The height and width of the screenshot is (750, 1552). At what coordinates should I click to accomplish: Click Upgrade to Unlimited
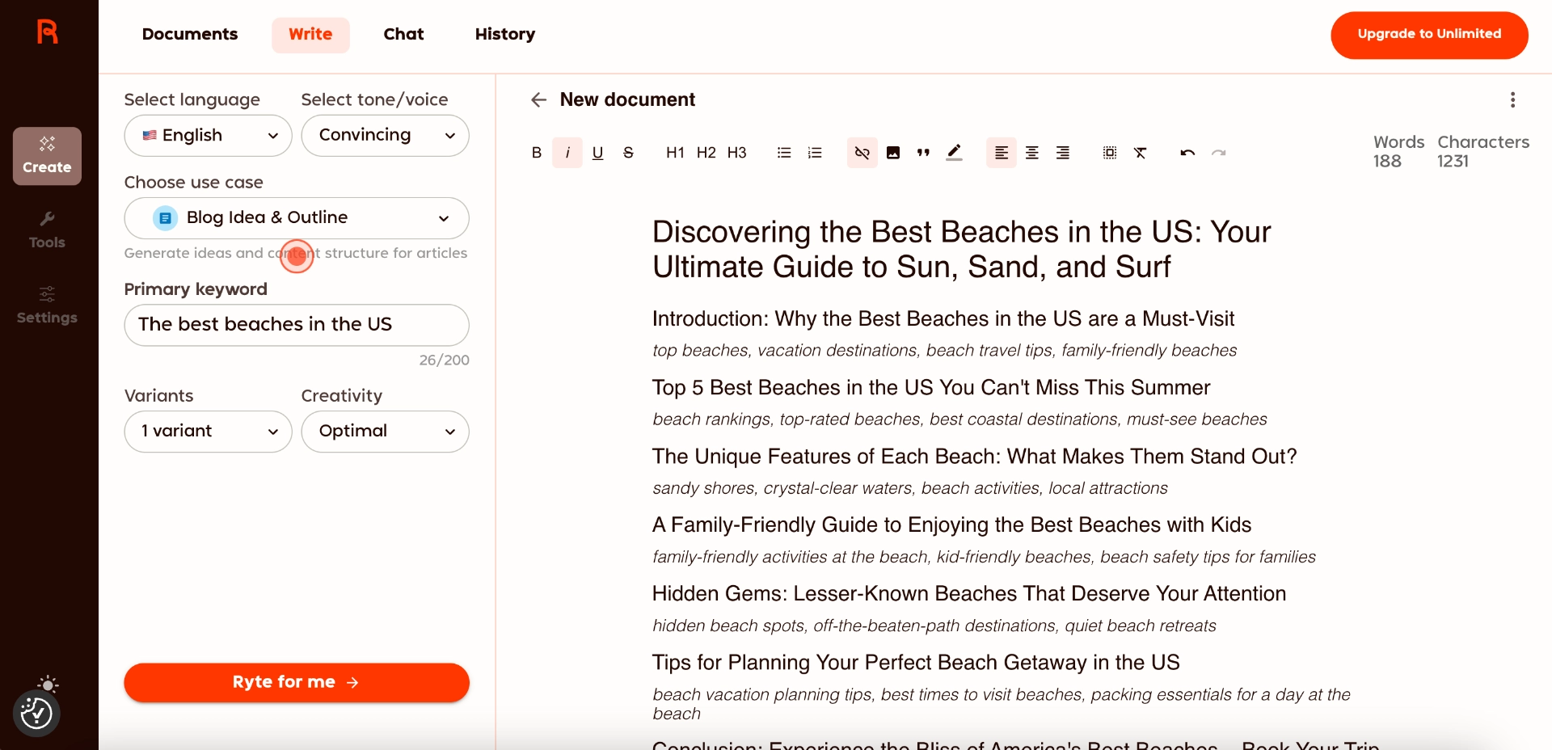(1428, 35)
